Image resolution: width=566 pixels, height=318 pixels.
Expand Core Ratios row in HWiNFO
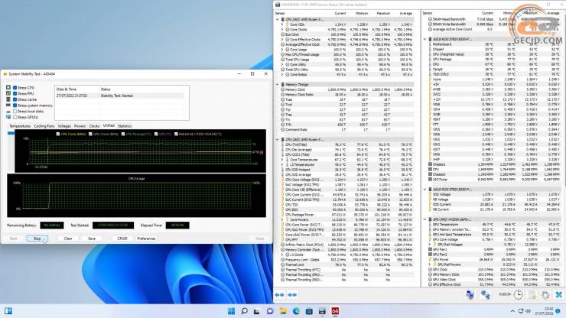tap(282, 74)
